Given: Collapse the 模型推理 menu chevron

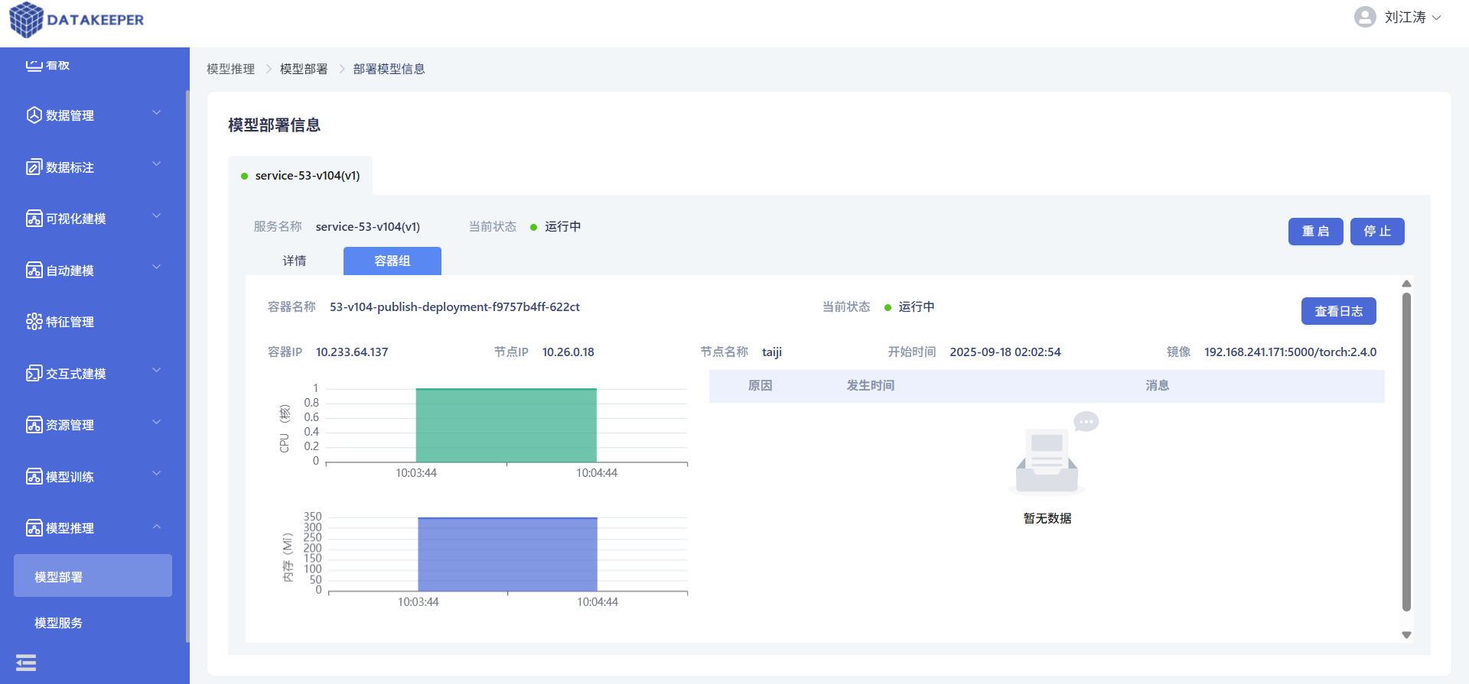Looking at the screenshot, I should [156, 527].
